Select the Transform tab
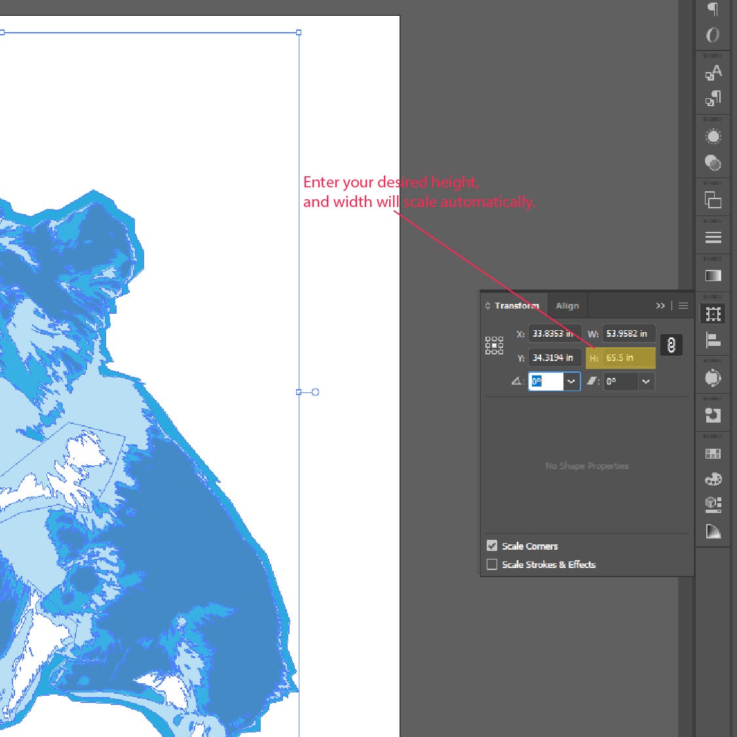This screenshot has height=737, width=737. pyautogui.click(x=516, y=306)
